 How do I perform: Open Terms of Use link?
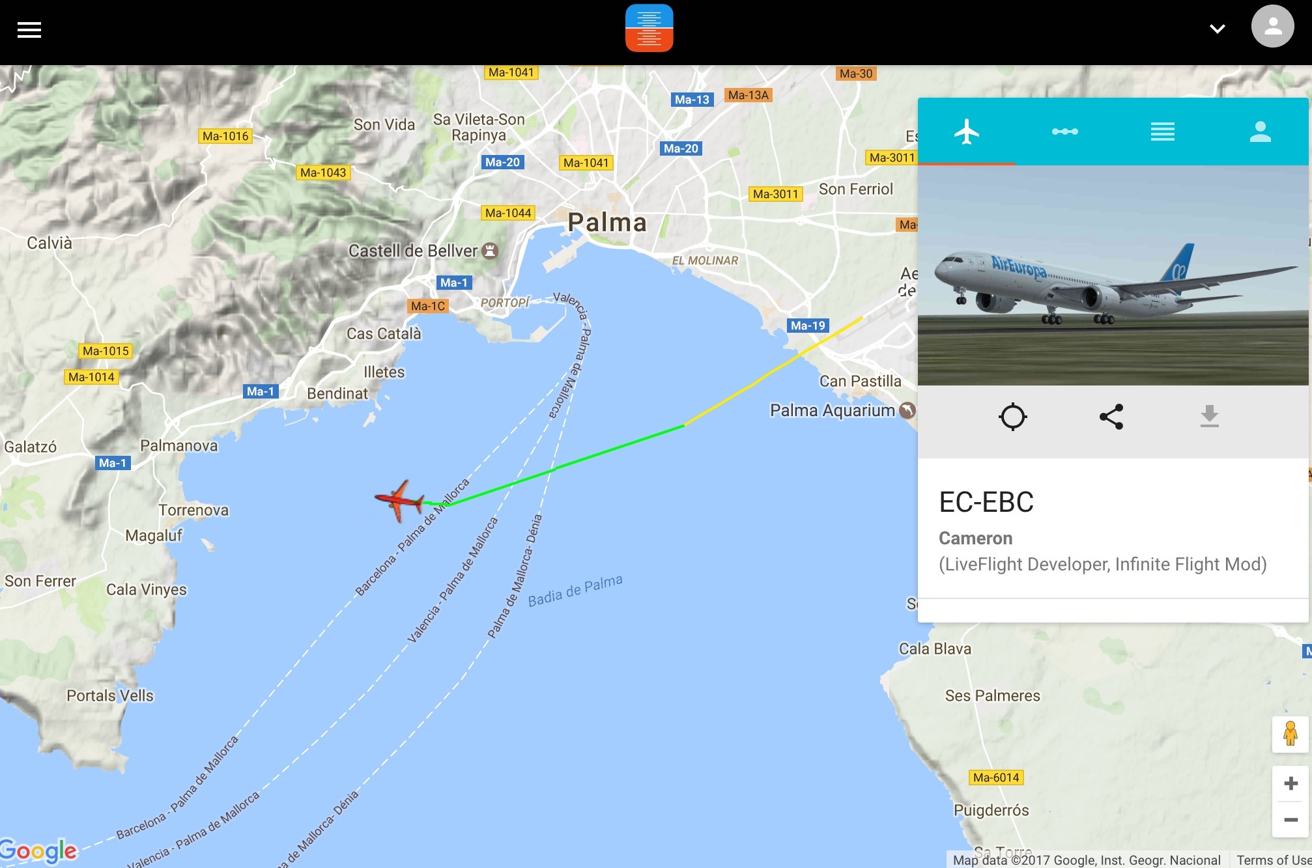click(1274, 860)
